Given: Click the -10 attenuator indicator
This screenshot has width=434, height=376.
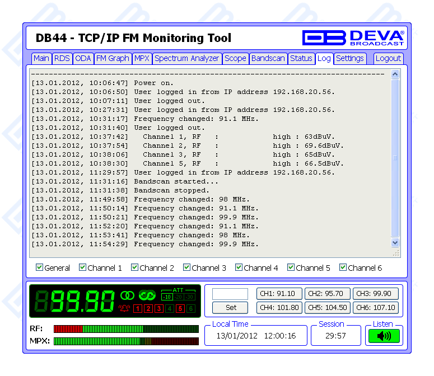Looking at the screenshot, I should (167, 297).
